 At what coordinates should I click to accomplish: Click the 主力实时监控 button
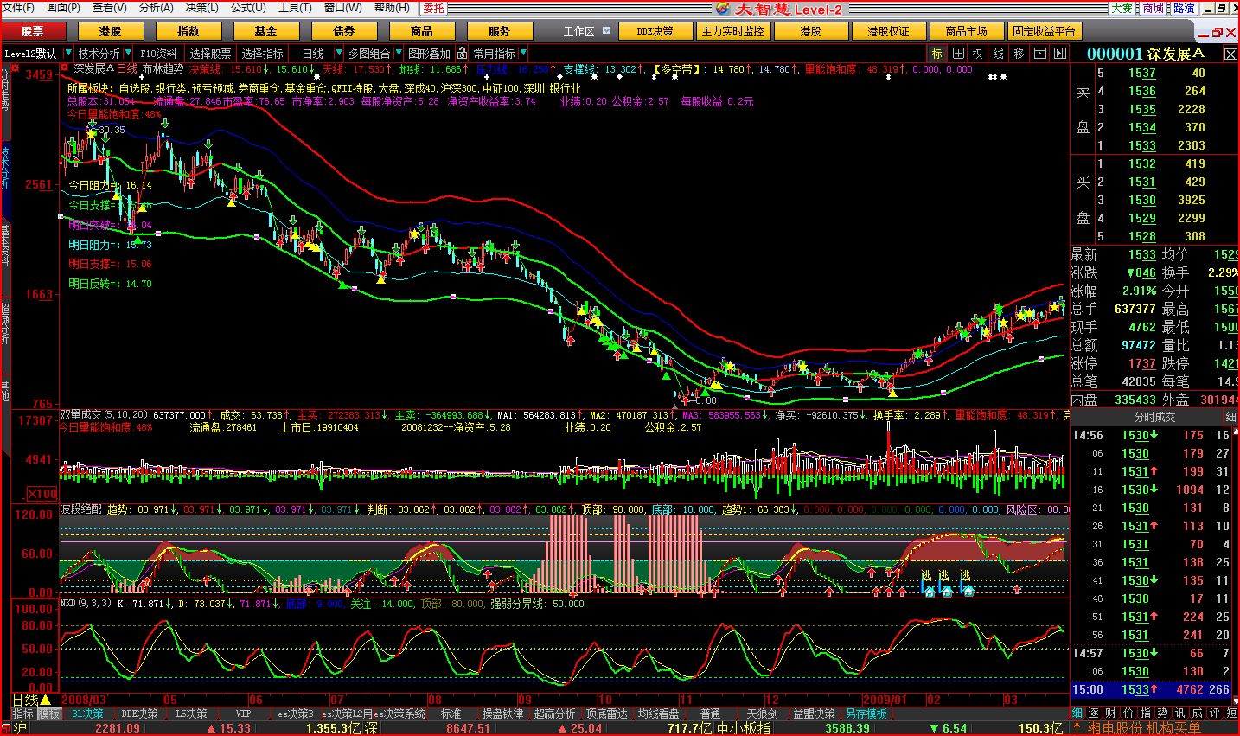tap(733, 31)
